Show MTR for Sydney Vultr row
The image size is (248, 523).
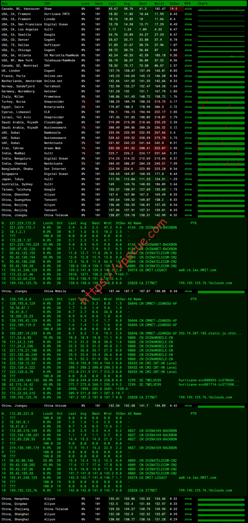tap(188, 184)
